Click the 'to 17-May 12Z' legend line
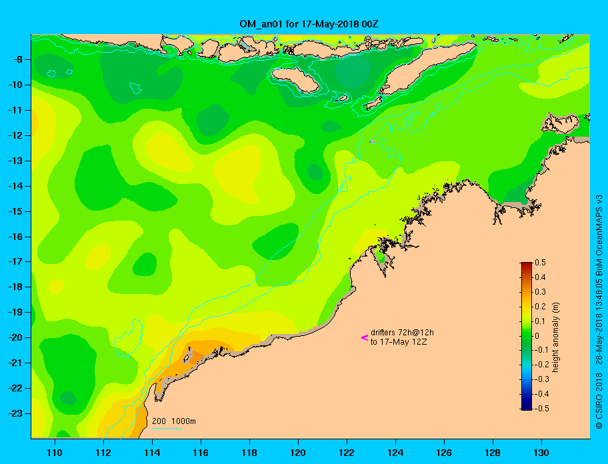 (399, 342)
